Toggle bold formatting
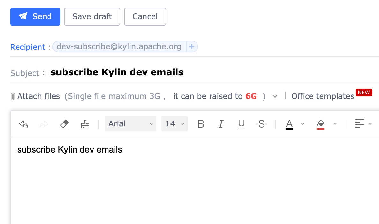Viewport: 379px width, 224px height. click(x=201, y=124)
